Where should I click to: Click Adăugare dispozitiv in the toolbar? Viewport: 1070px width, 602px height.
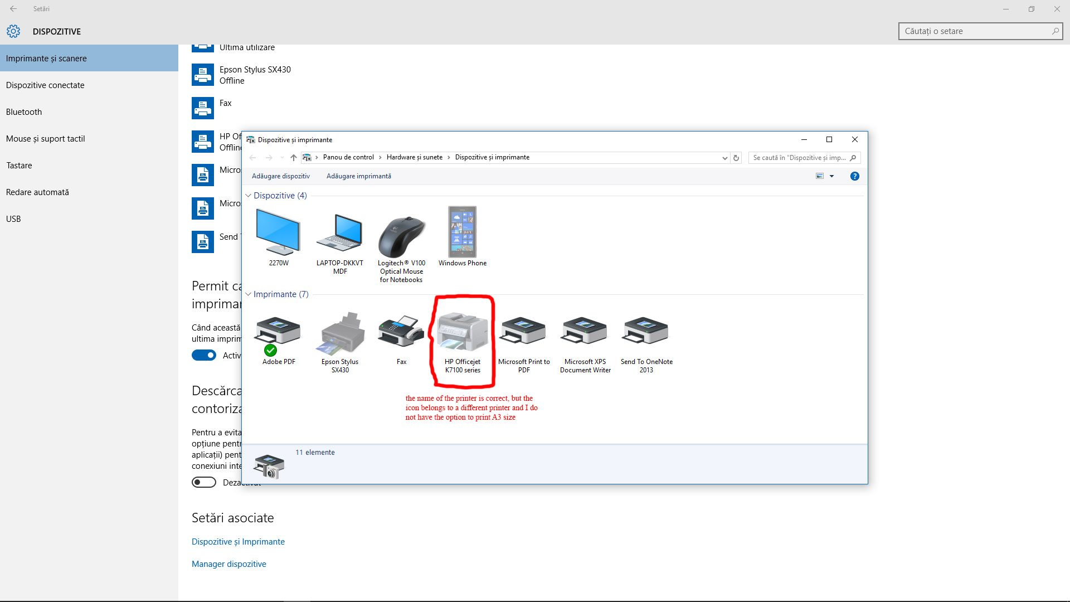click(281, 176)
